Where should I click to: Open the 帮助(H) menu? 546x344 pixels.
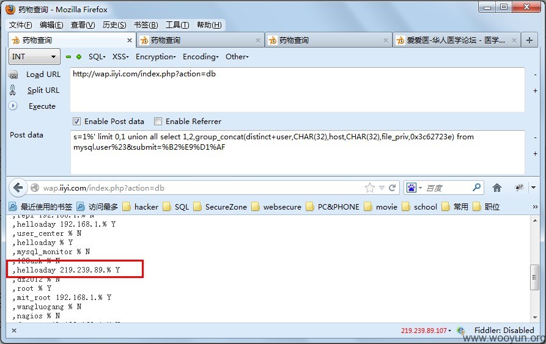(x=209, y=25)
